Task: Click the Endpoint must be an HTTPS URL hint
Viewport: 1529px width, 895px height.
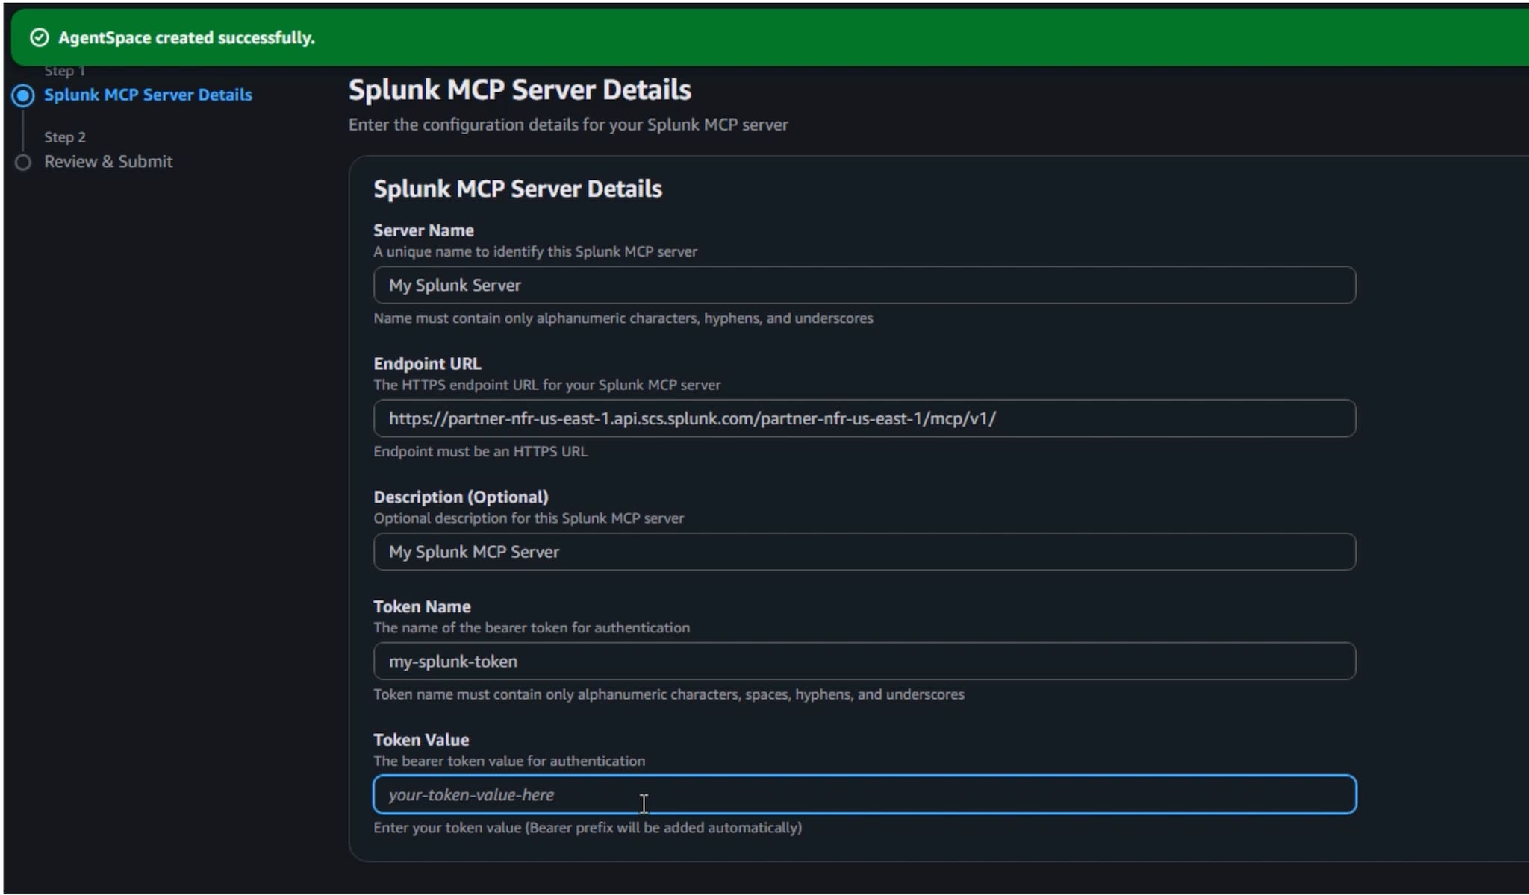Action: (x=480, y=451)
